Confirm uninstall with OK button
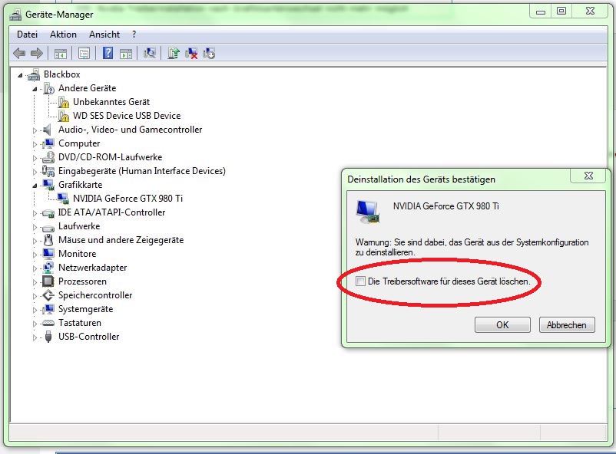Image resolution: width=616 pixels, height=454 pixels. click(502, 325)
